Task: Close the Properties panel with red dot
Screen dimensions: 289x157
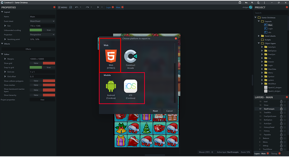Action: (x=54, y=7)
